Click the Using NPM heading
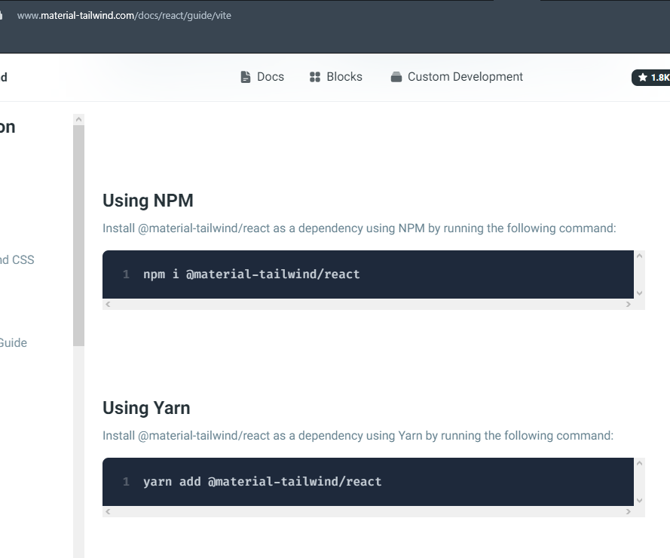 click(148, 200)
